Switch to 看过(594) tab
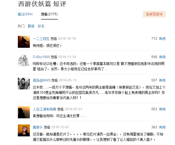The width and height of the screenshot is (175, 145). click(25, 14)
